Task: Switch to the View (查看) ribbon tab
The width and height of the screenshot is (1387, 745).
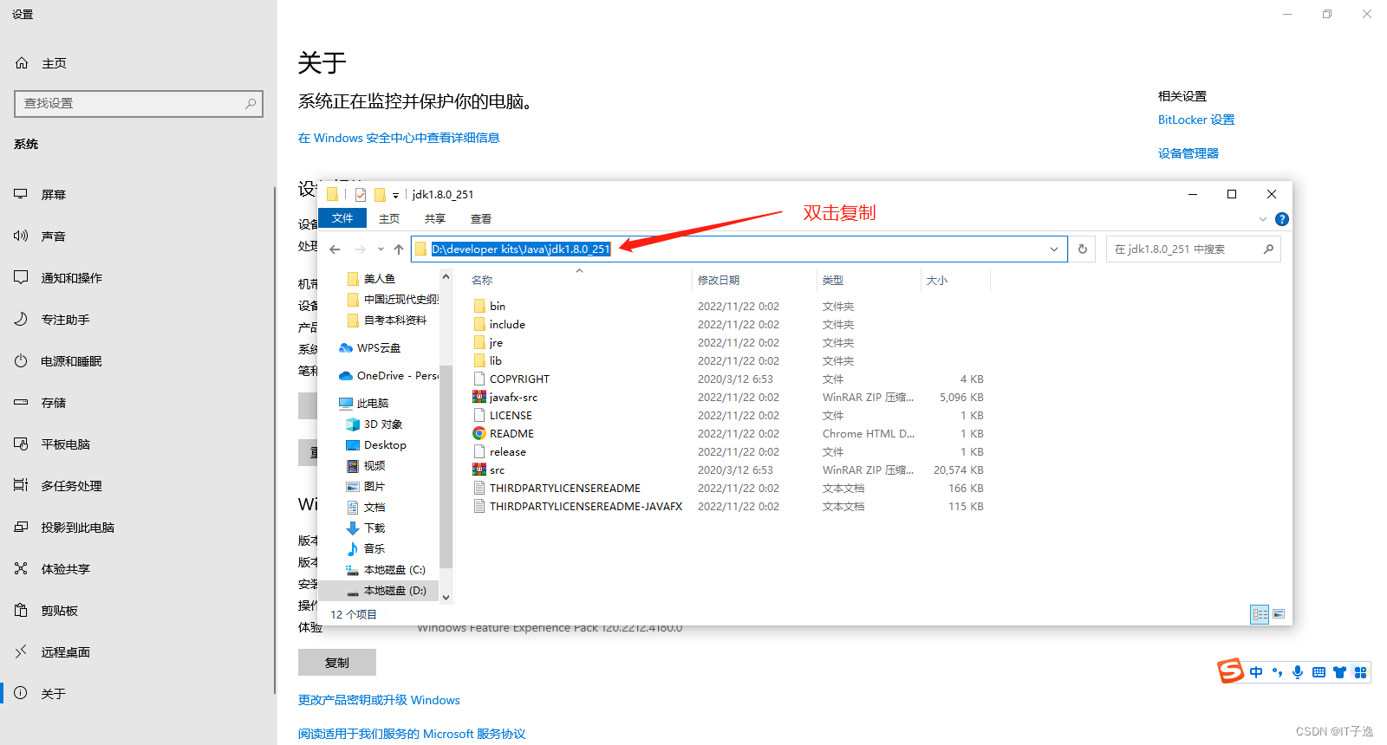Action: tap(481, 218)
